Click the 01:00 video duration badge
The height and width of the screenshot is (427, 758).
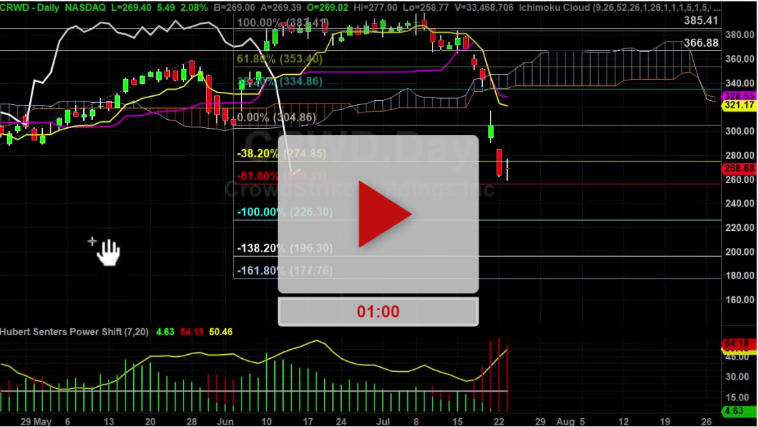[378, 311]
